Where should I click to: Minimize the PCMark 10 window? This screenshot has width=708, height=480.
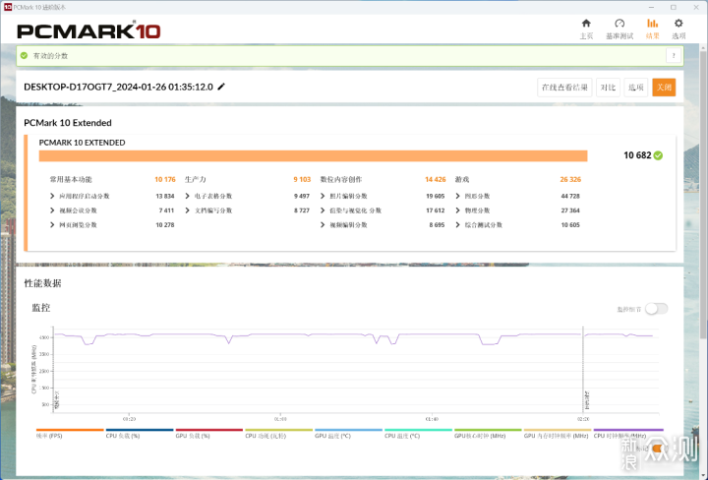pyautogui.click(x=651, y=7)
